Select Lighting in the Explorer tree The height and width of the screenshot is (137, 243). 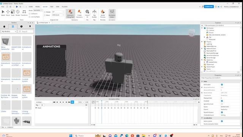209,44
